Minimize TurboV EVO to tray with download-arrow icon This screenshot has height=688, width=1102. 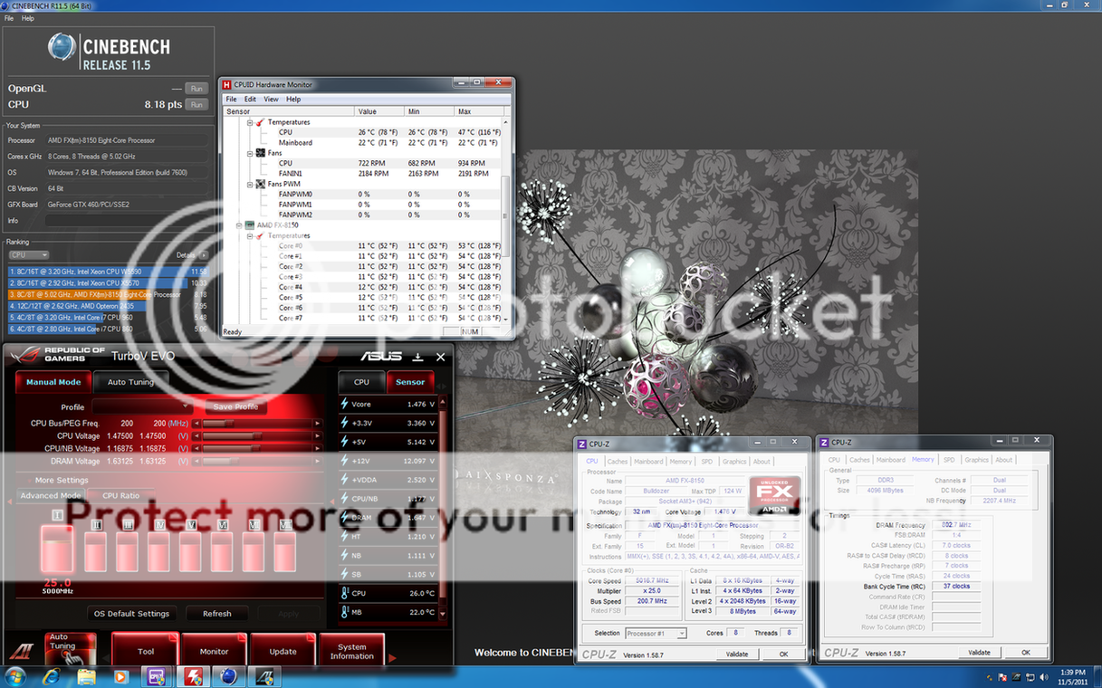pos(418,357)
